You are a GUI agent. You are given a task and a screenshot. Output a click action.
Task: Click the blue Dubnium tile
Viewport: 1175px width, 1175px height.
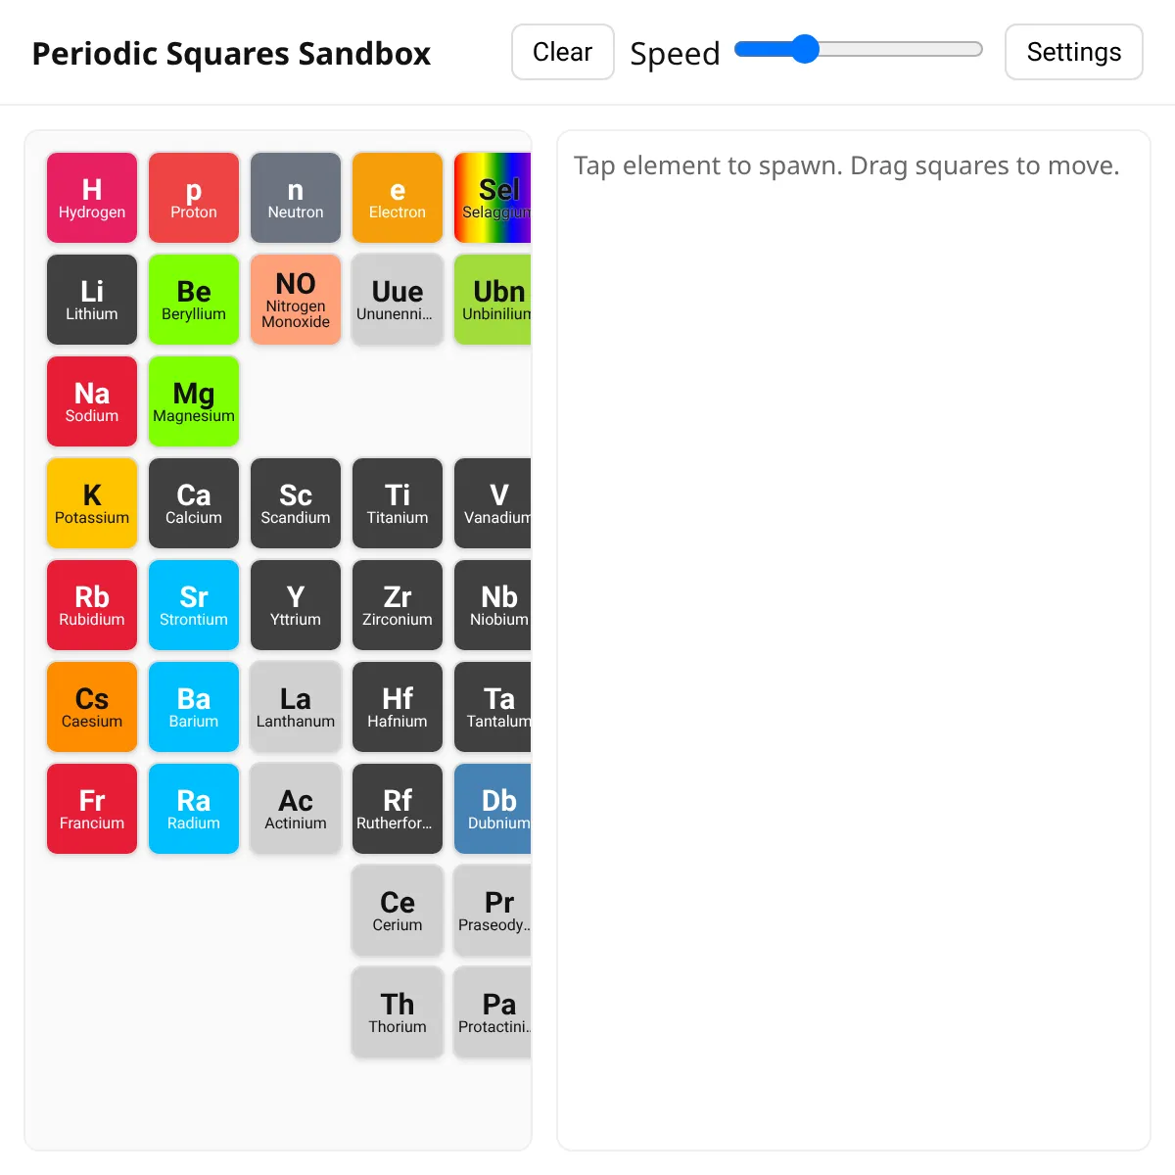tap(493, 809)
